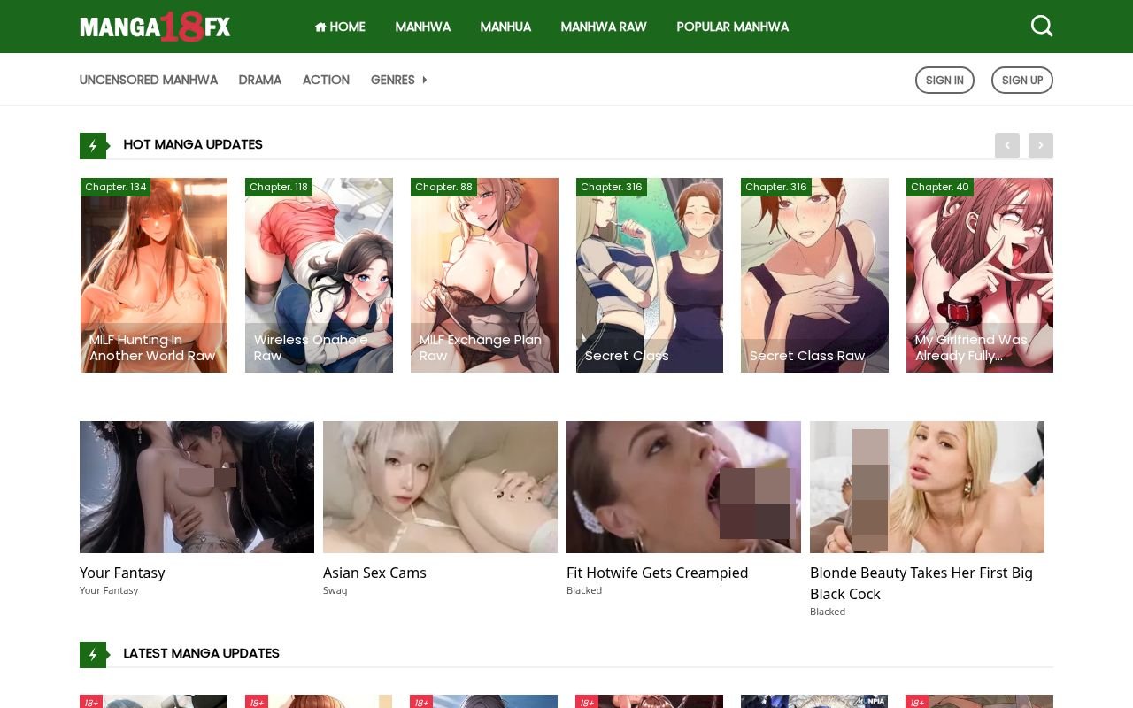Browse the Action category
This screenshot has width=1133, height=708.
click(326, 80)
